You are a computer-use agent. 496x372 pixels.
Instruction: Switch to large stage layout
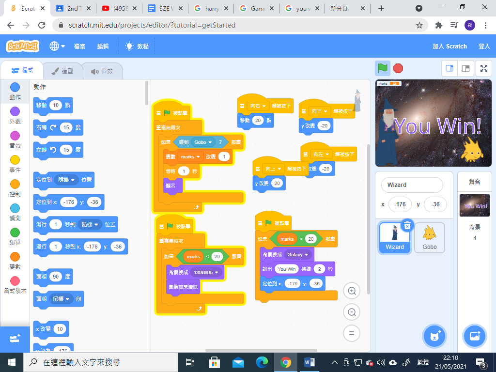465,68
